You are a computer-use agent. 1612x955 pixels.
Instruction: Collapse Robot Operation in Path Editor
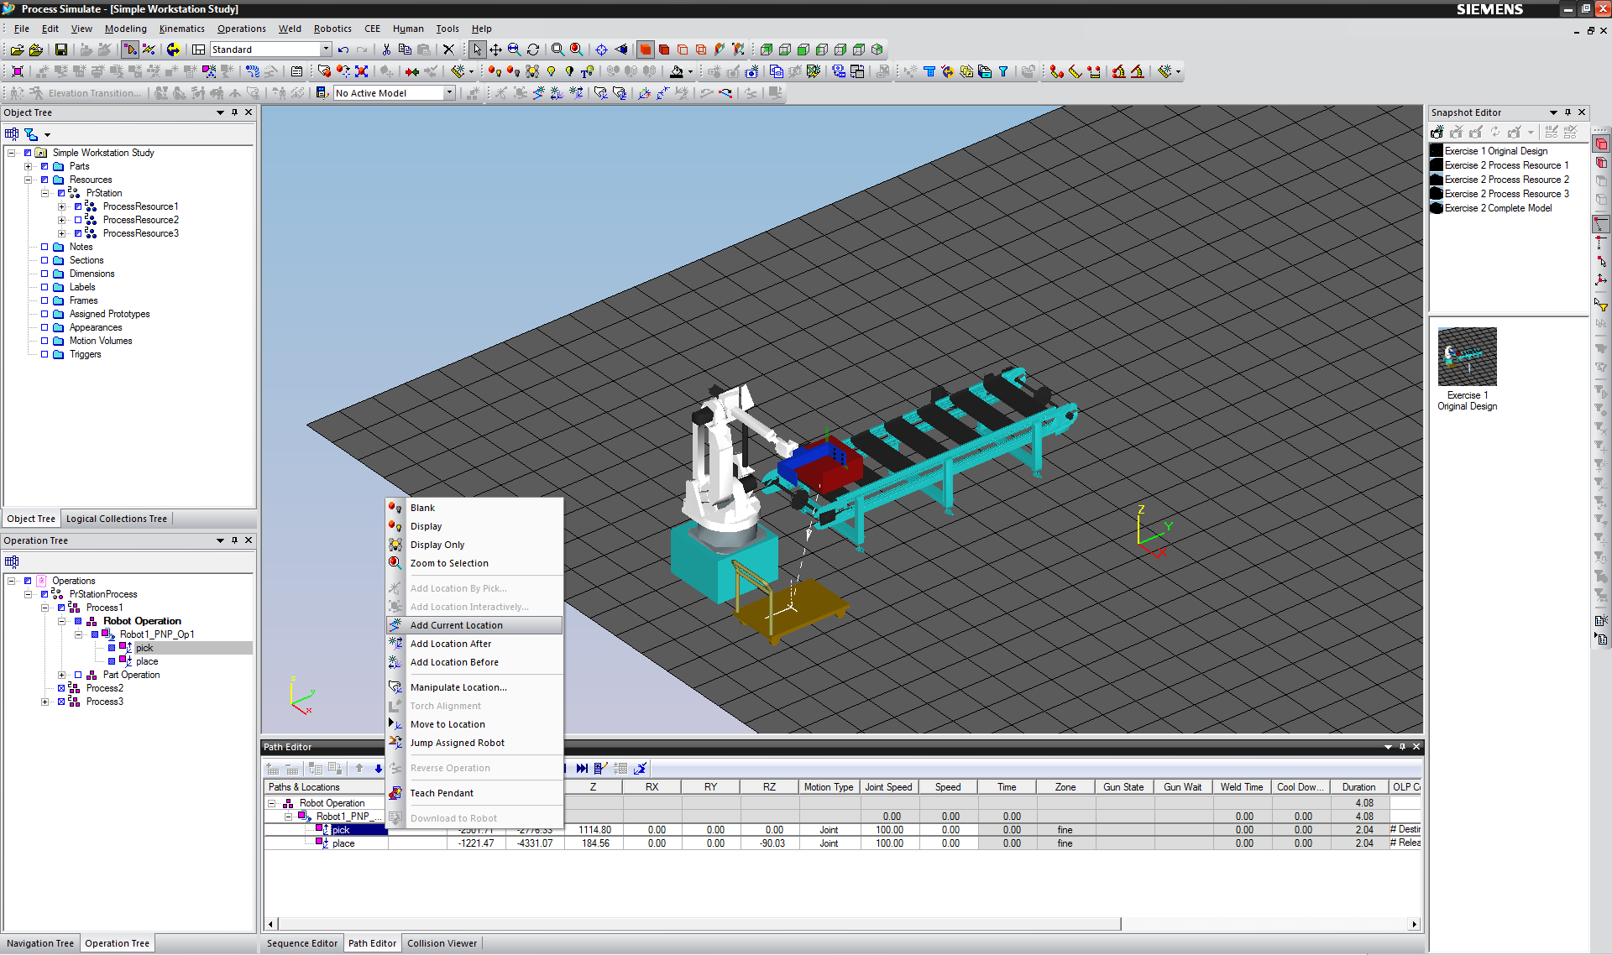pyautogui.click(x=272, y=803)
